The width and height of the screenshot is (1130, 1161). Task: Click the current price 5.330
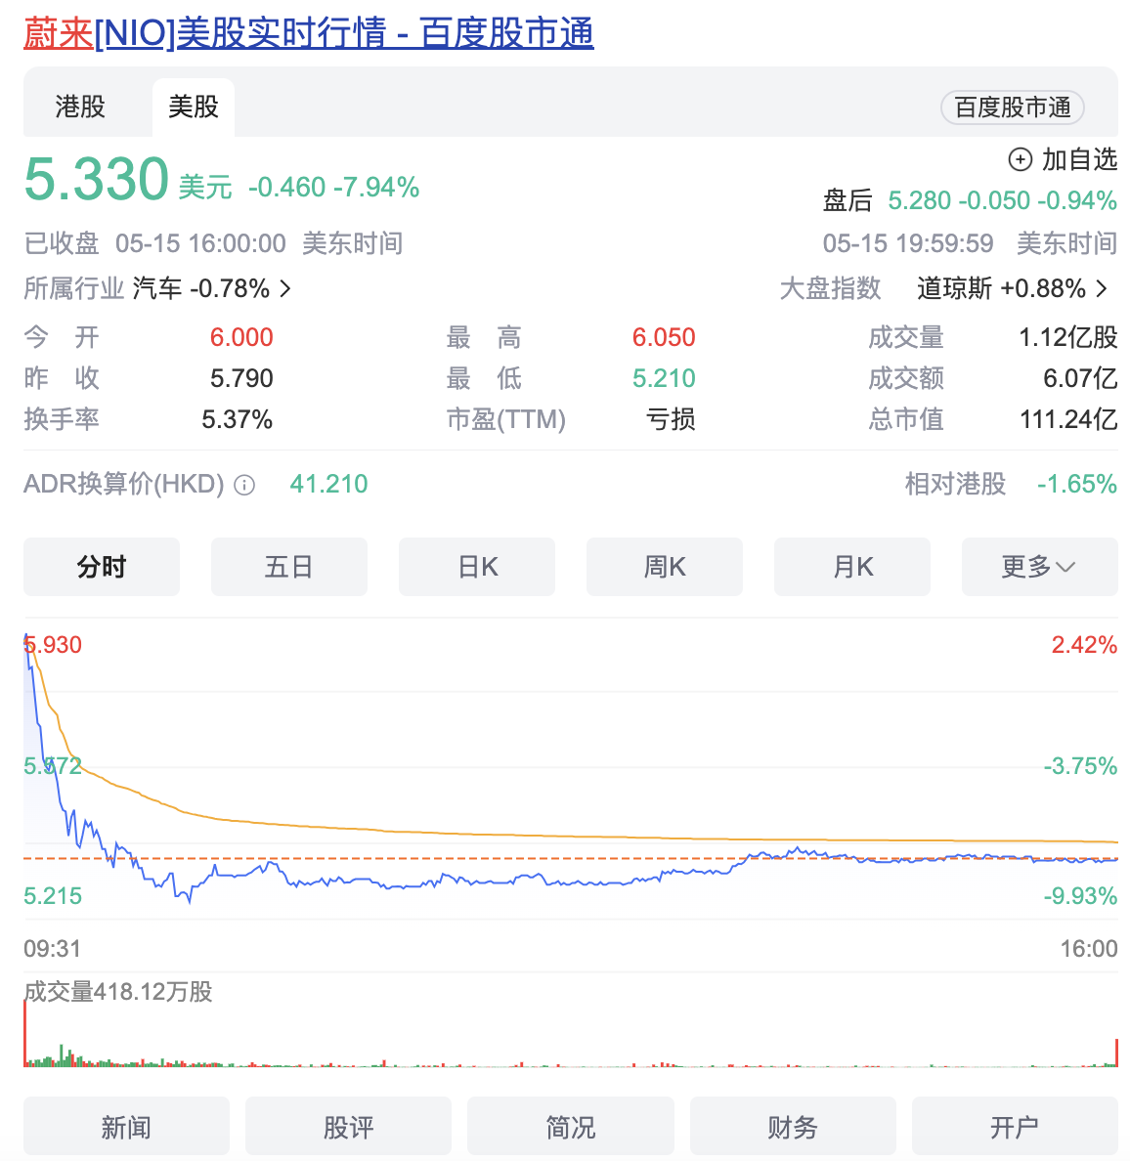coord(97,179)
